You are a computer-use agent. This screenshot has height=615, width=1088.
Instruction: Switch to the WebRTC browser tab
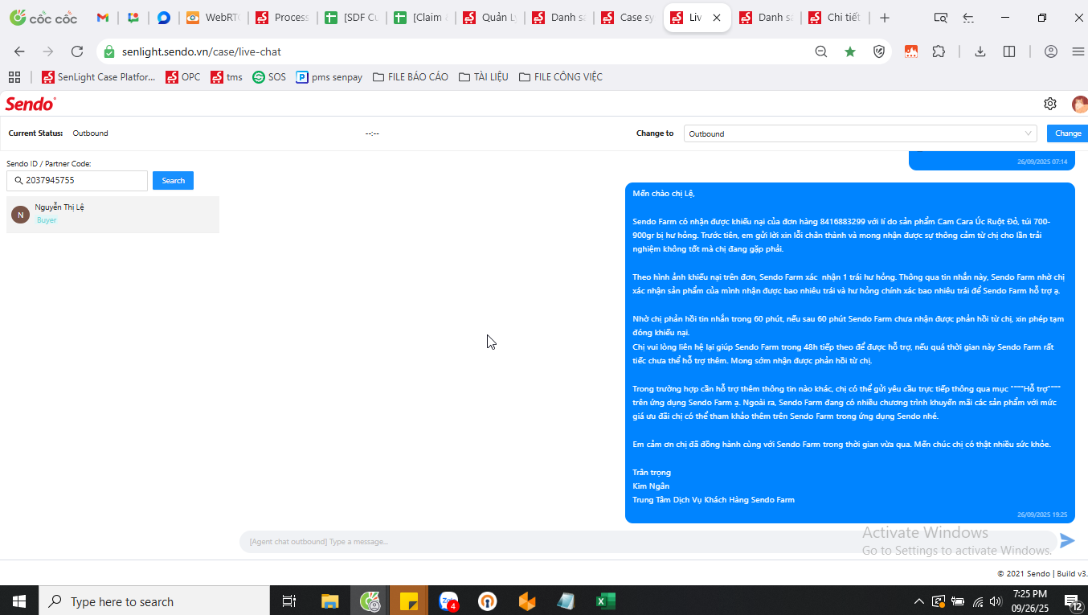(x=213, y=18)
